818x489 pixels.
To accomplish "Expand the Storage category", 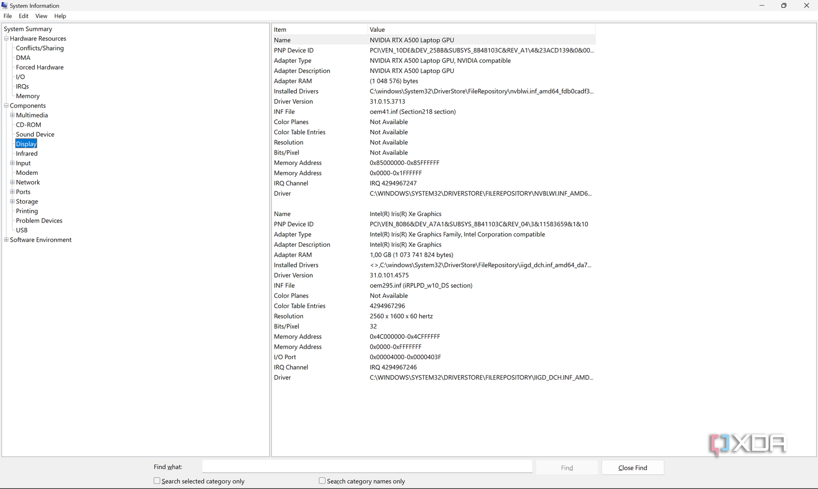I will point(12,201).
